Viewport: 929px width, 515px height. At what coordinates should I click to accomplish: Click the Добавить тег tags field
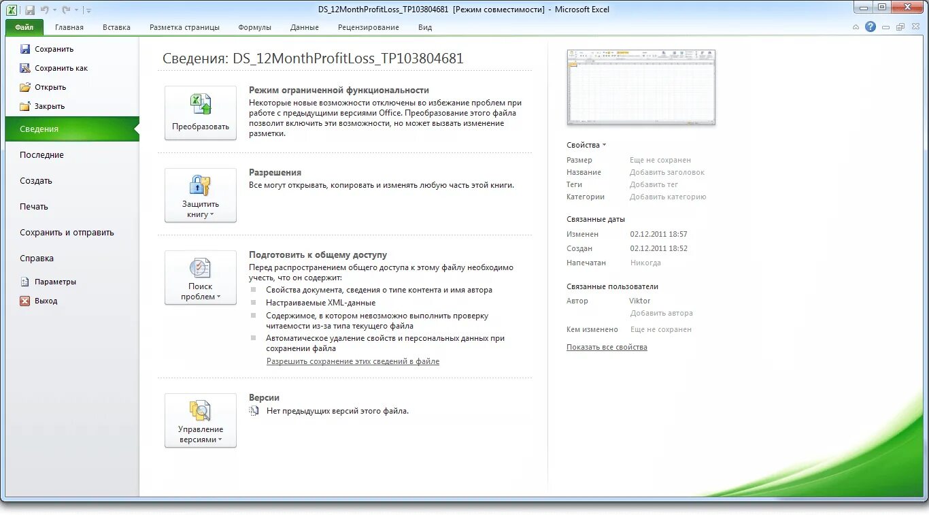pyautogui.click(x=654, y=184)
